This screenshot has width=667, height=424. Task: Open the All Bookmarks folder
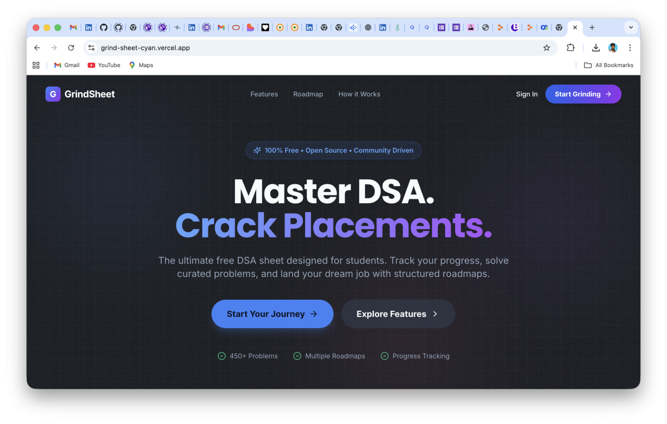pos(608,65)
